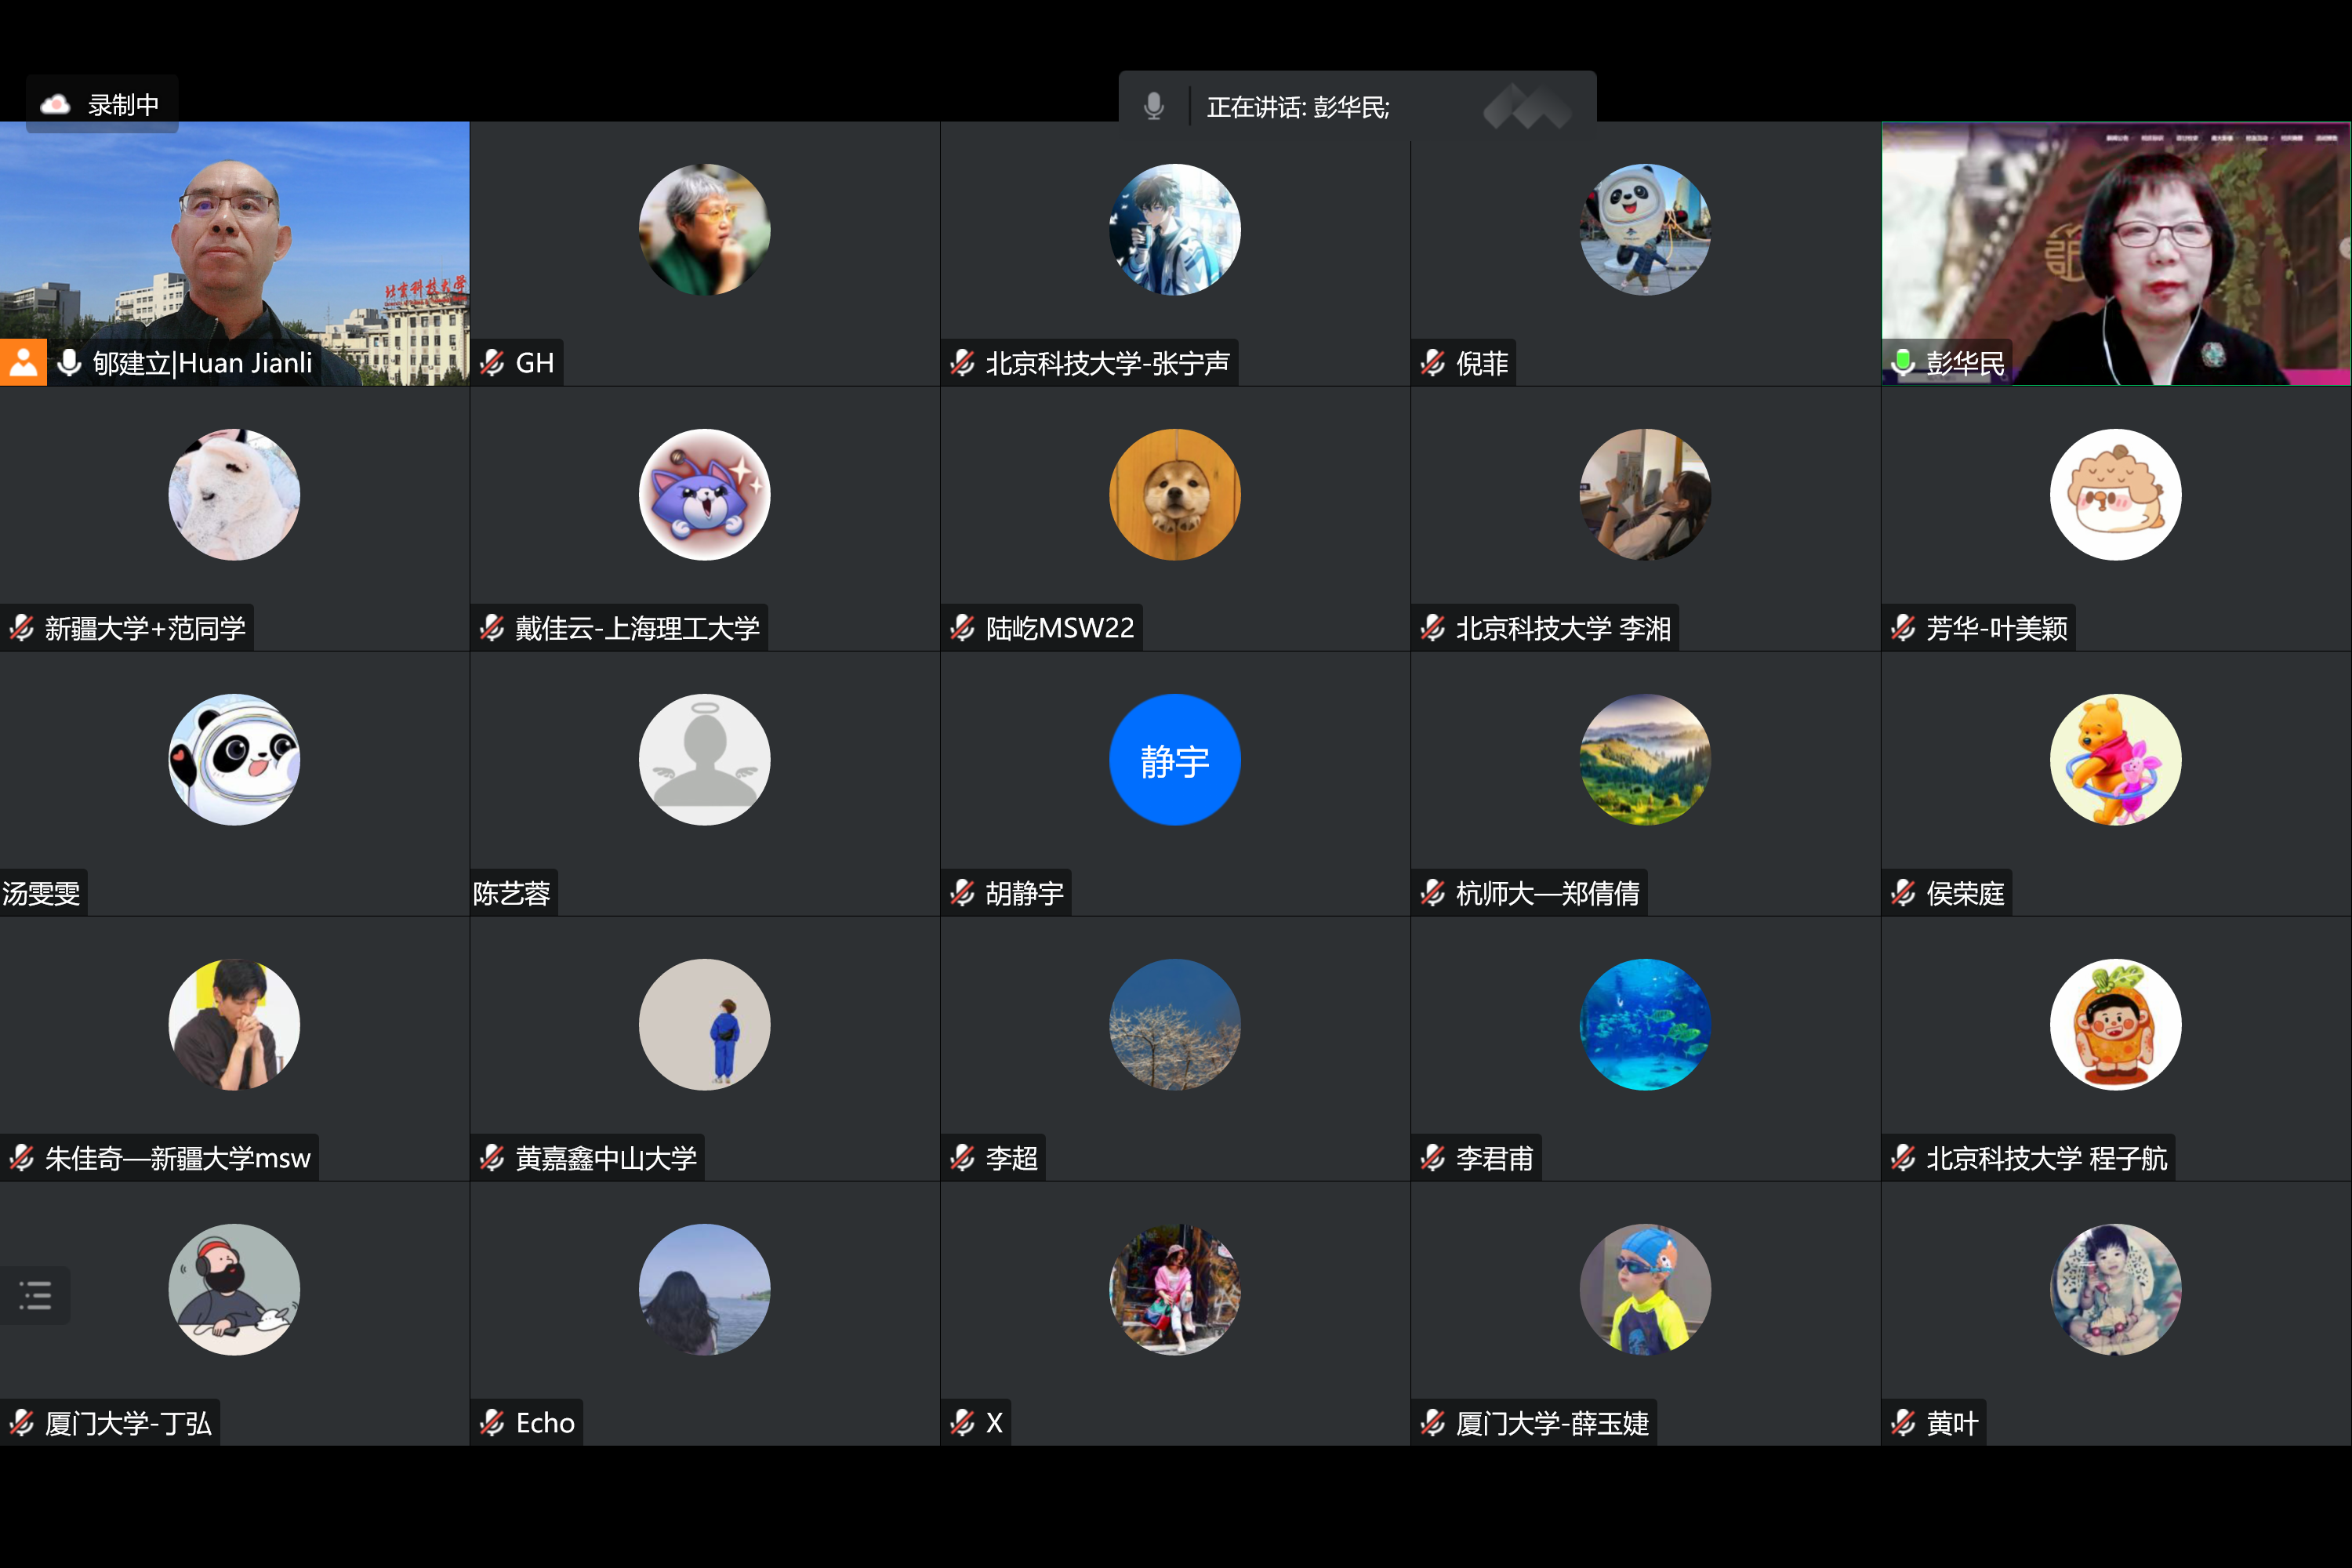Click muted mic icon next to 倪菲
Viewport: 2352px width, 1568px height.
(1433, 363)
